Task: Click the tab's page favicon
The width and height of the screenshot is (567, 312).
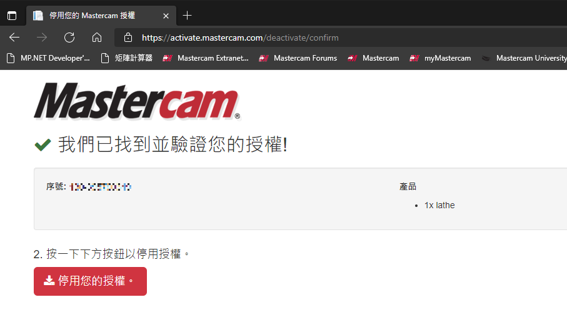Action: tap(38, 16)
